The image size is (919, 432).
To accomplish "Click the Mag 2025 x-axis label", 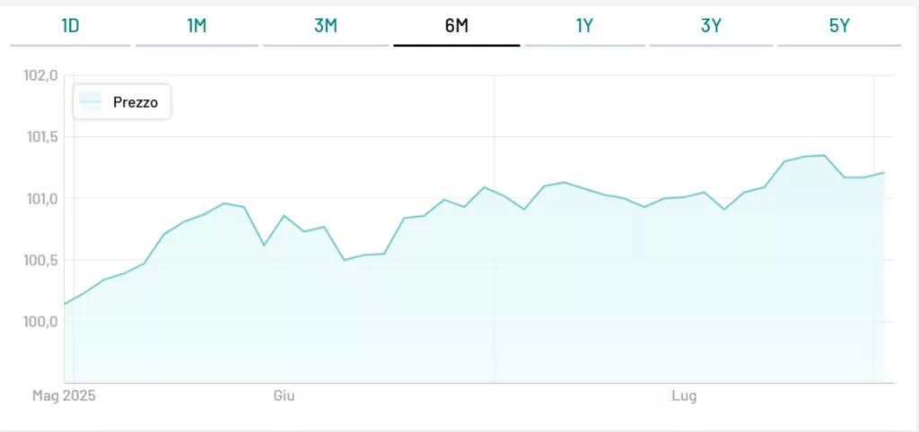I will pyautogui.click(x=64, y=395).
